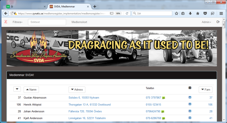The height and width of the screenshot is (123, 227).
Task: Send email to Henrik Ahlqvist
Action: [x=190, y=104]
